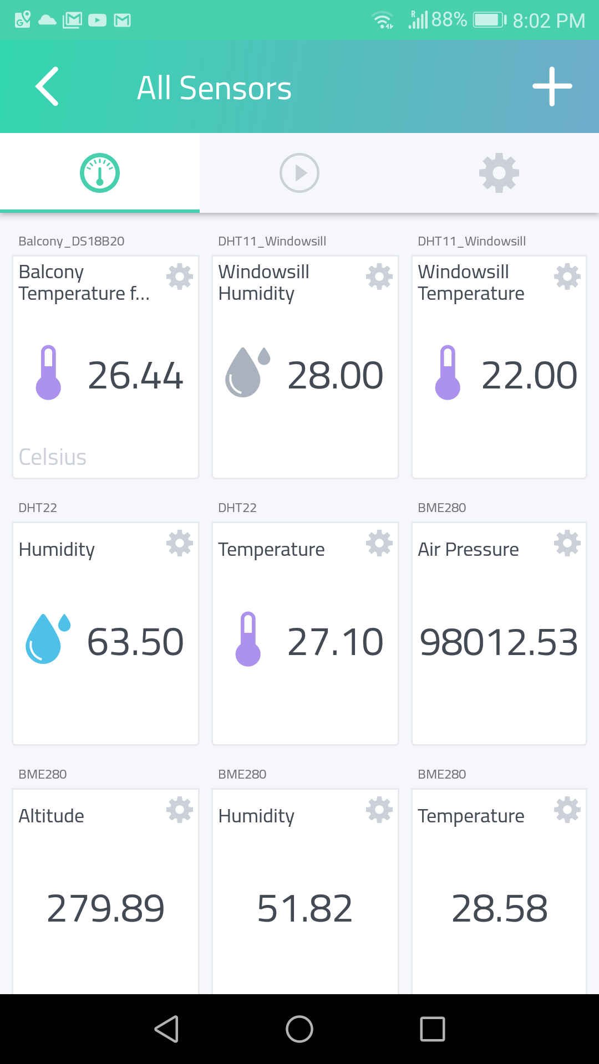The image size is (599, 1064).
Task: Open BME280 Temperature widget settings gear
Action: click(x=567, y=810)
